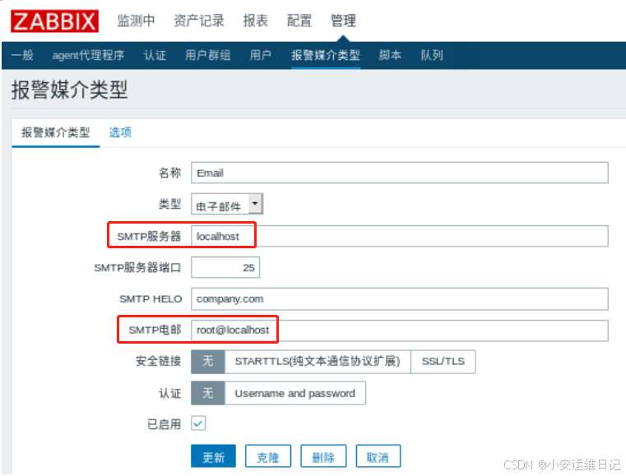Click the SMTP服务器 field with localhost
626x476 pixels.
click(400, 236)
